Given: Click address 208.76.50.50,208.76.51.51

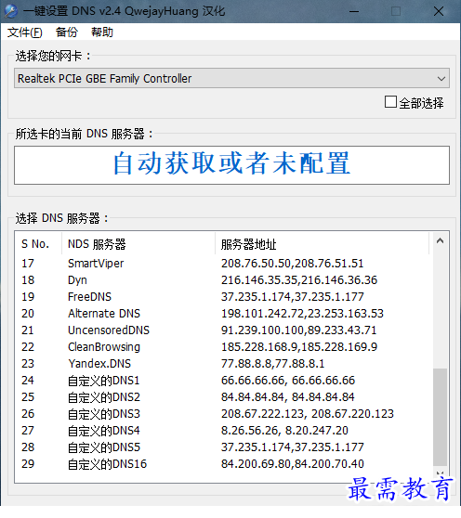Looking at the screenshot, I should [293, 264].
